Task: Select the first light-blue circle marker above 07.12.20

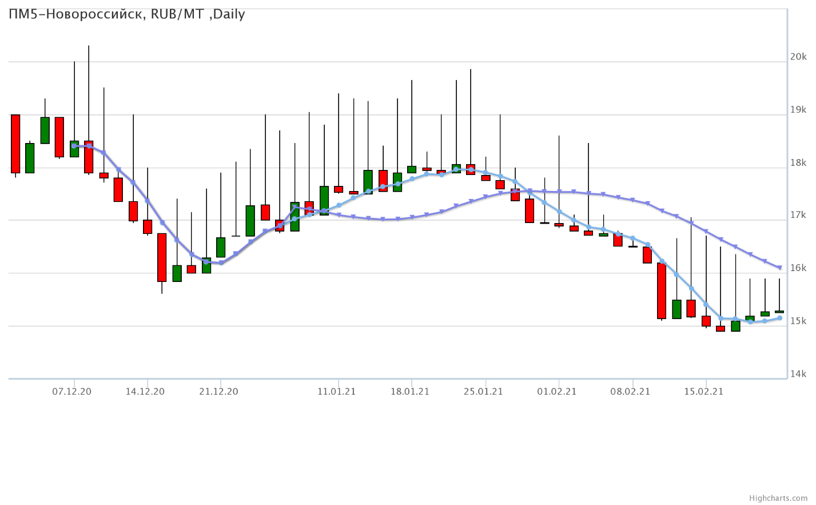Action: pyautogui.click(x=74, y=146)
